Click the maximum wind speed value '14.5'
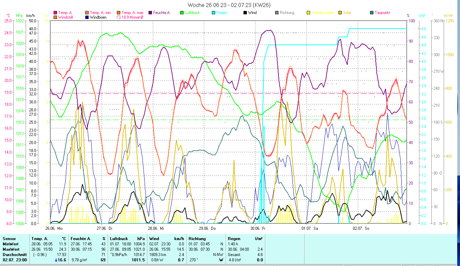The image size is (460, 266). pos(180,249)
